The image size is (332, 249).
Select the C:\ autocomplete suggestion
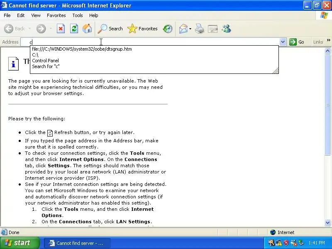tap(154, 55)
